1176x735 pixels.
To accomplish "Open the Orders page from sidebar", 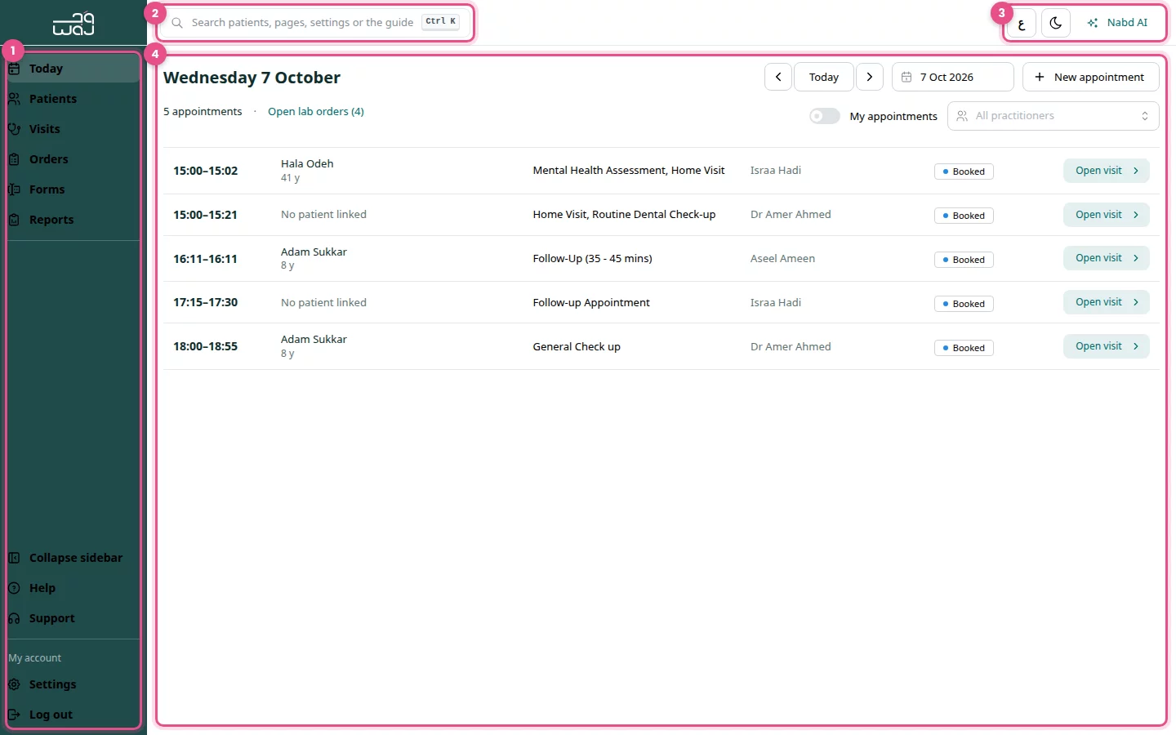I will (73, 159).
